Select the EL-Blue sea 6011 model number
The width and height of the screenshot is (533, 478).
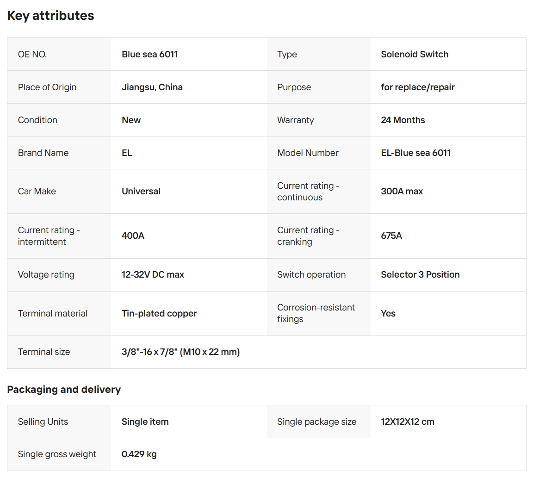tap(415, 153)
